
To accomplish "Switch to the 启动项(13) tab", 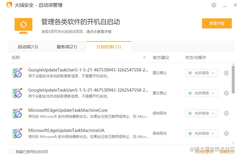I will point(28,47).
